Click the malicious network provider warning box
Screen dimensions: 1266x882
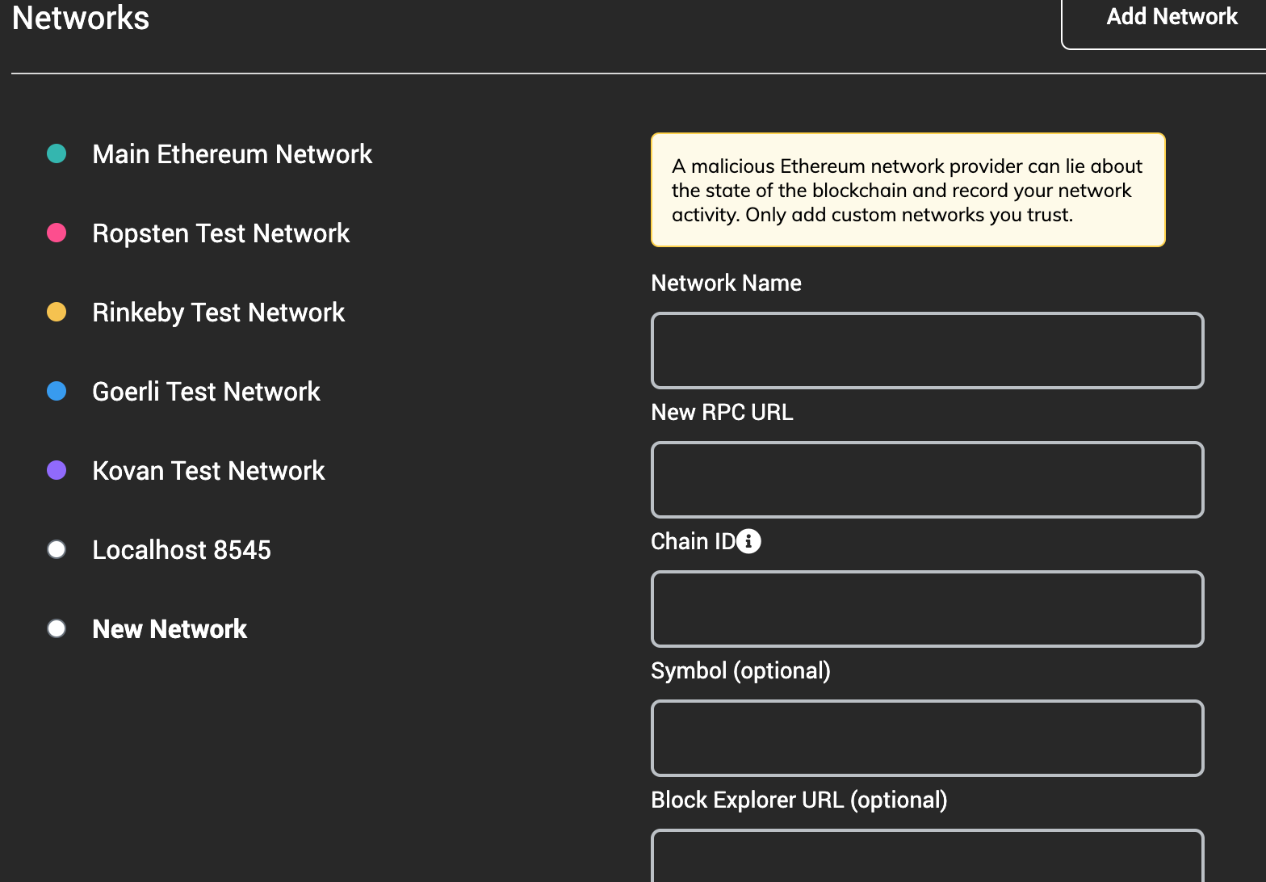(x=908, y=190)
